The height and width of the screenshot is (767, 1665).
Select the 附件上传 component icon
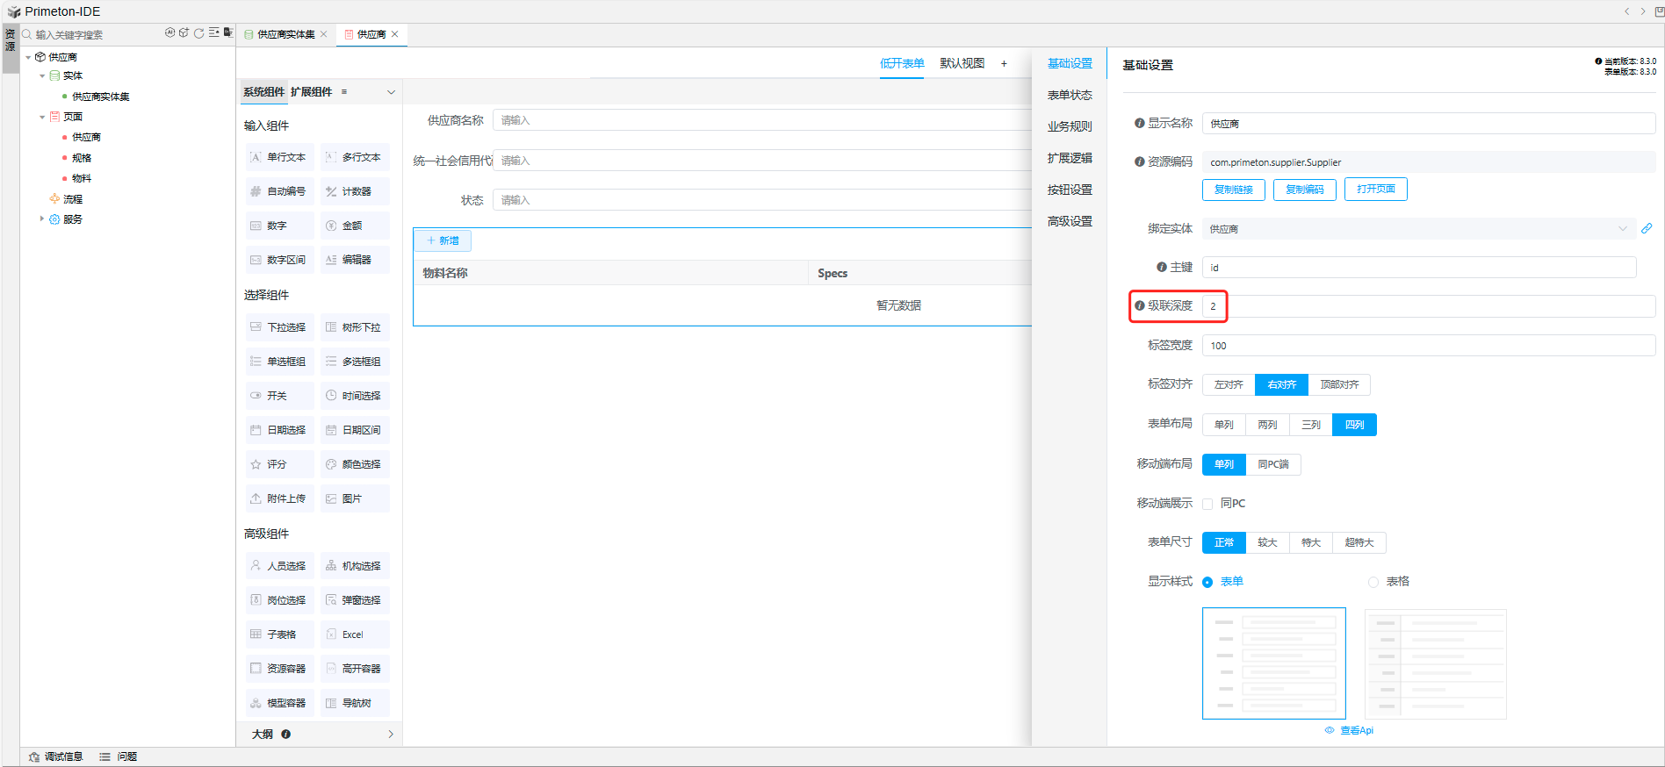(x=256, y=498)
